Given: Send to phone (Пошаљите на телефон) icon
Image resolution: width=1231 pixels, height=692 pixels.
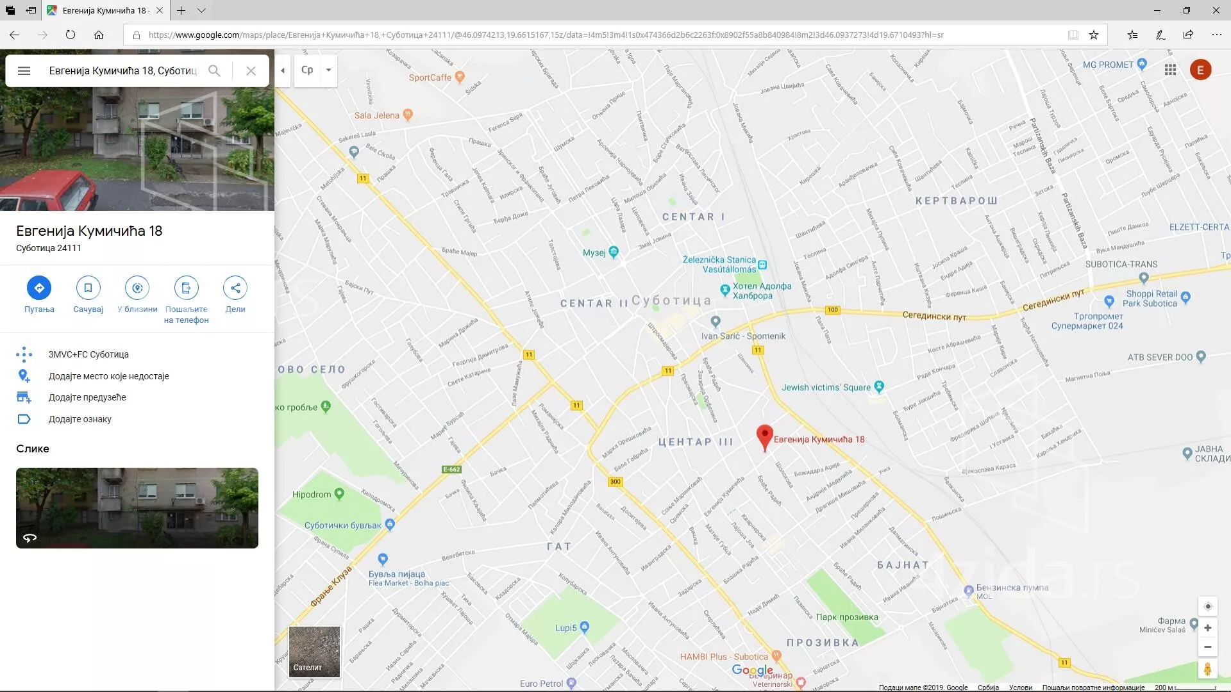Looking at the screenshot, I should tap(186, 288).
